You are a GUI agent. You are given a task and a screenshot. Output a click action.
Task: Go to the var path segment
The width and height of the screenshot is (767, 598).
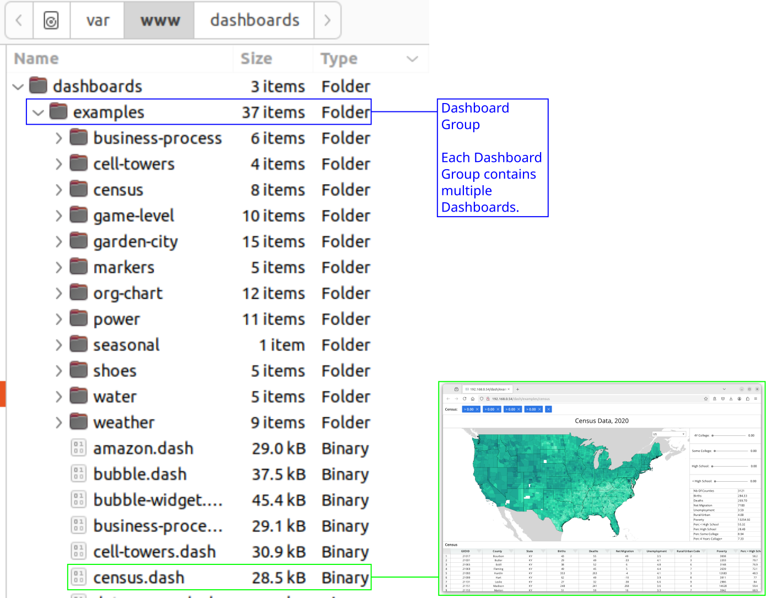pos(98,20)
